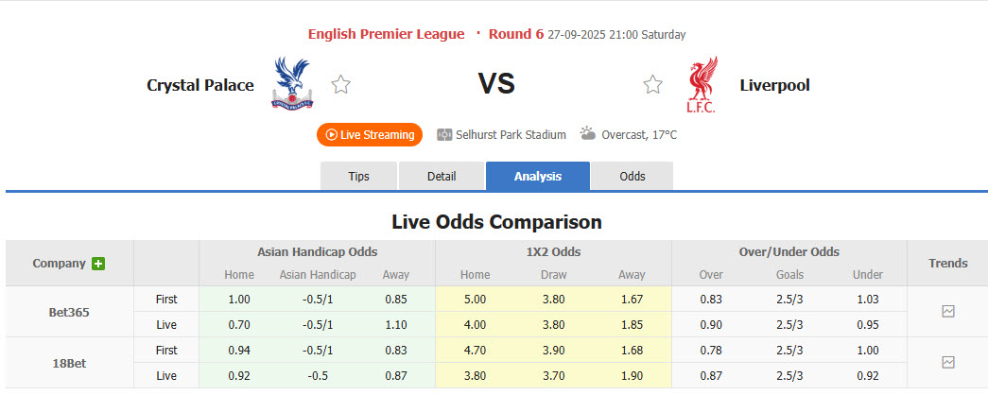
Task: Click the Live Streaming button
Action: (x=370, y=135)
